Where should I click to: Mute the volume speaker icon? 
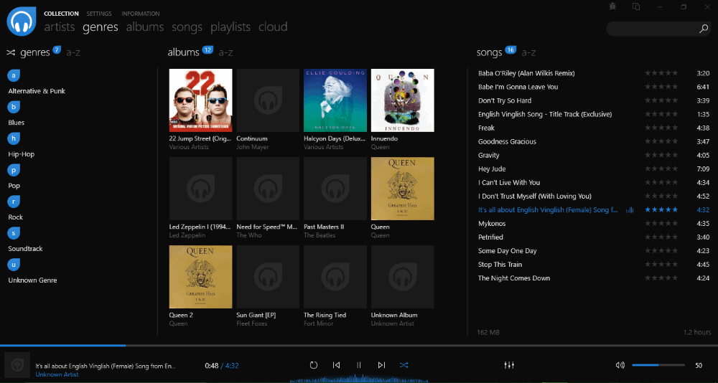click(x=620, y=365)
